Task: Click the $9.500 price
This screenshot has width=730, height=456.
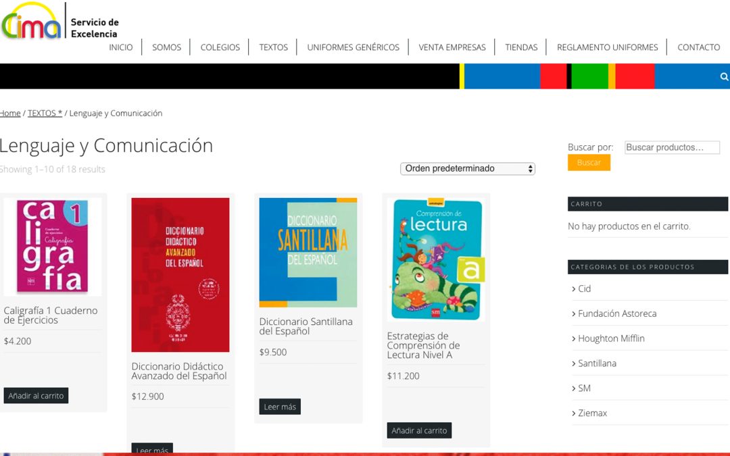Action: pos(273,352)
